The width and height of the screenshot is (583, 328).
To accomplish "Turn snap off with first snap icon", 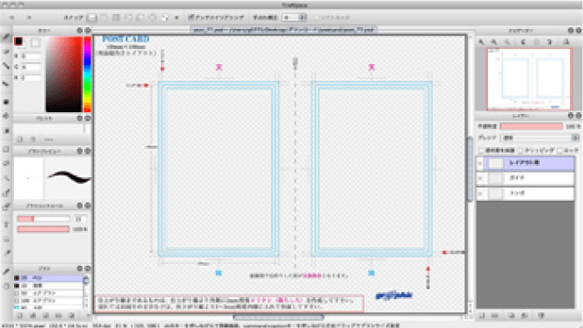I will pyautogui.click(x=92, y=18).
